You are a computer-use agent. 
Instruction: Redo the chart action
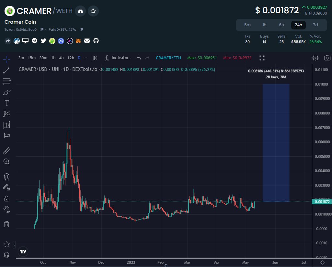147,58
